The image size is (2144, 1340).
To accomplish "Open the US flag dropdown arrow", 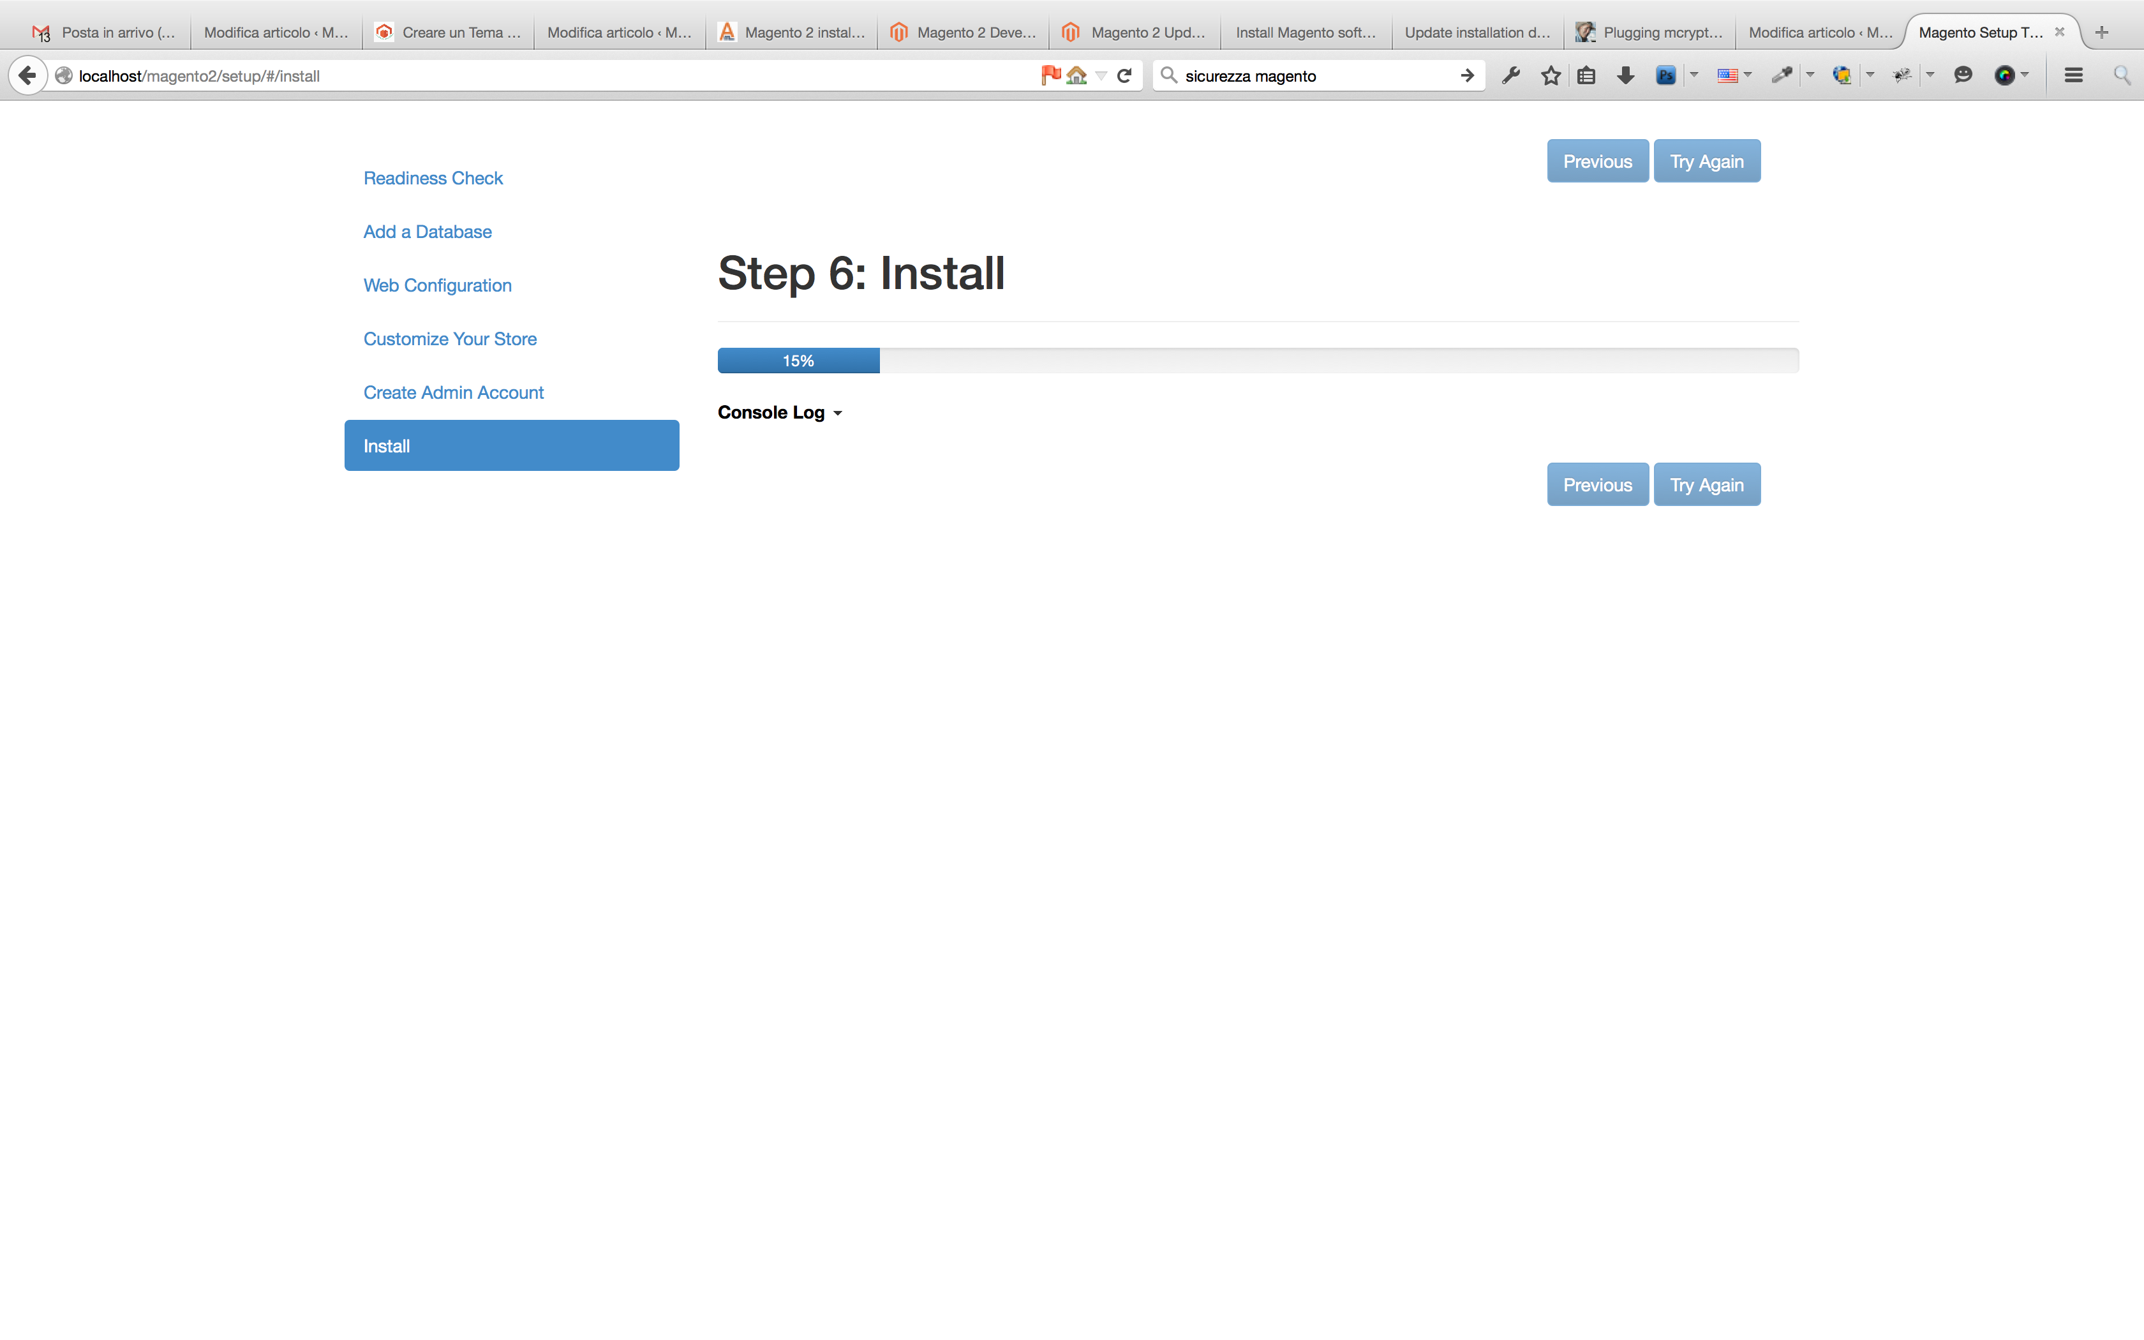I will tap(1748, 75).
